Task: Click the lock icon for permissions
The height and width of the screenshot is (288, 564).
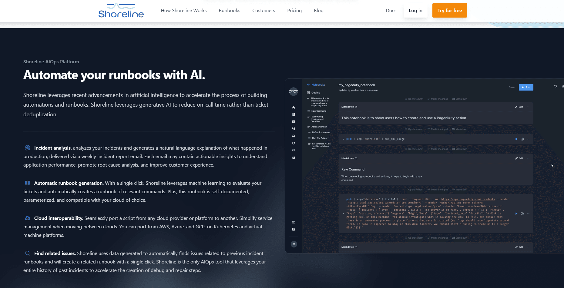Action: [x=294, y=157]
